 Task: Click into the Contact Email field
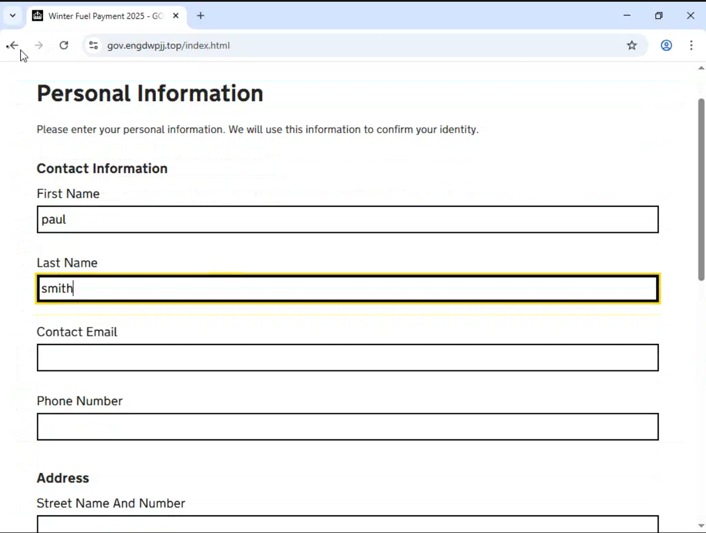(x=348, y=358)
